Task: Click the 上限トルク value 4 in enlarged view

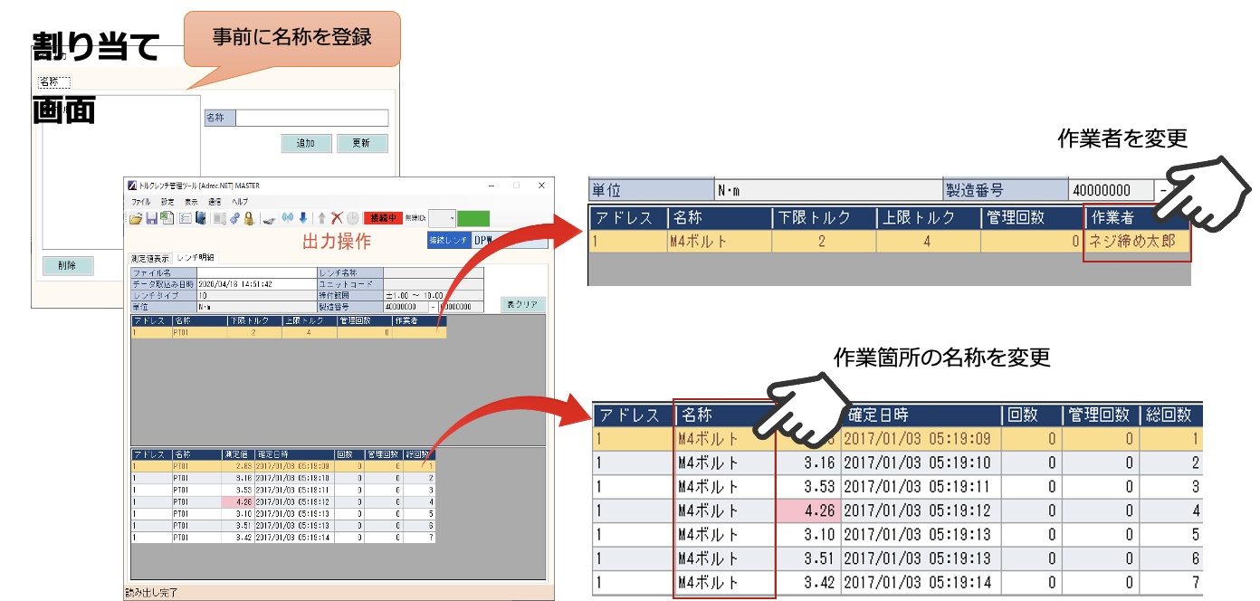Action: point(927,243)
